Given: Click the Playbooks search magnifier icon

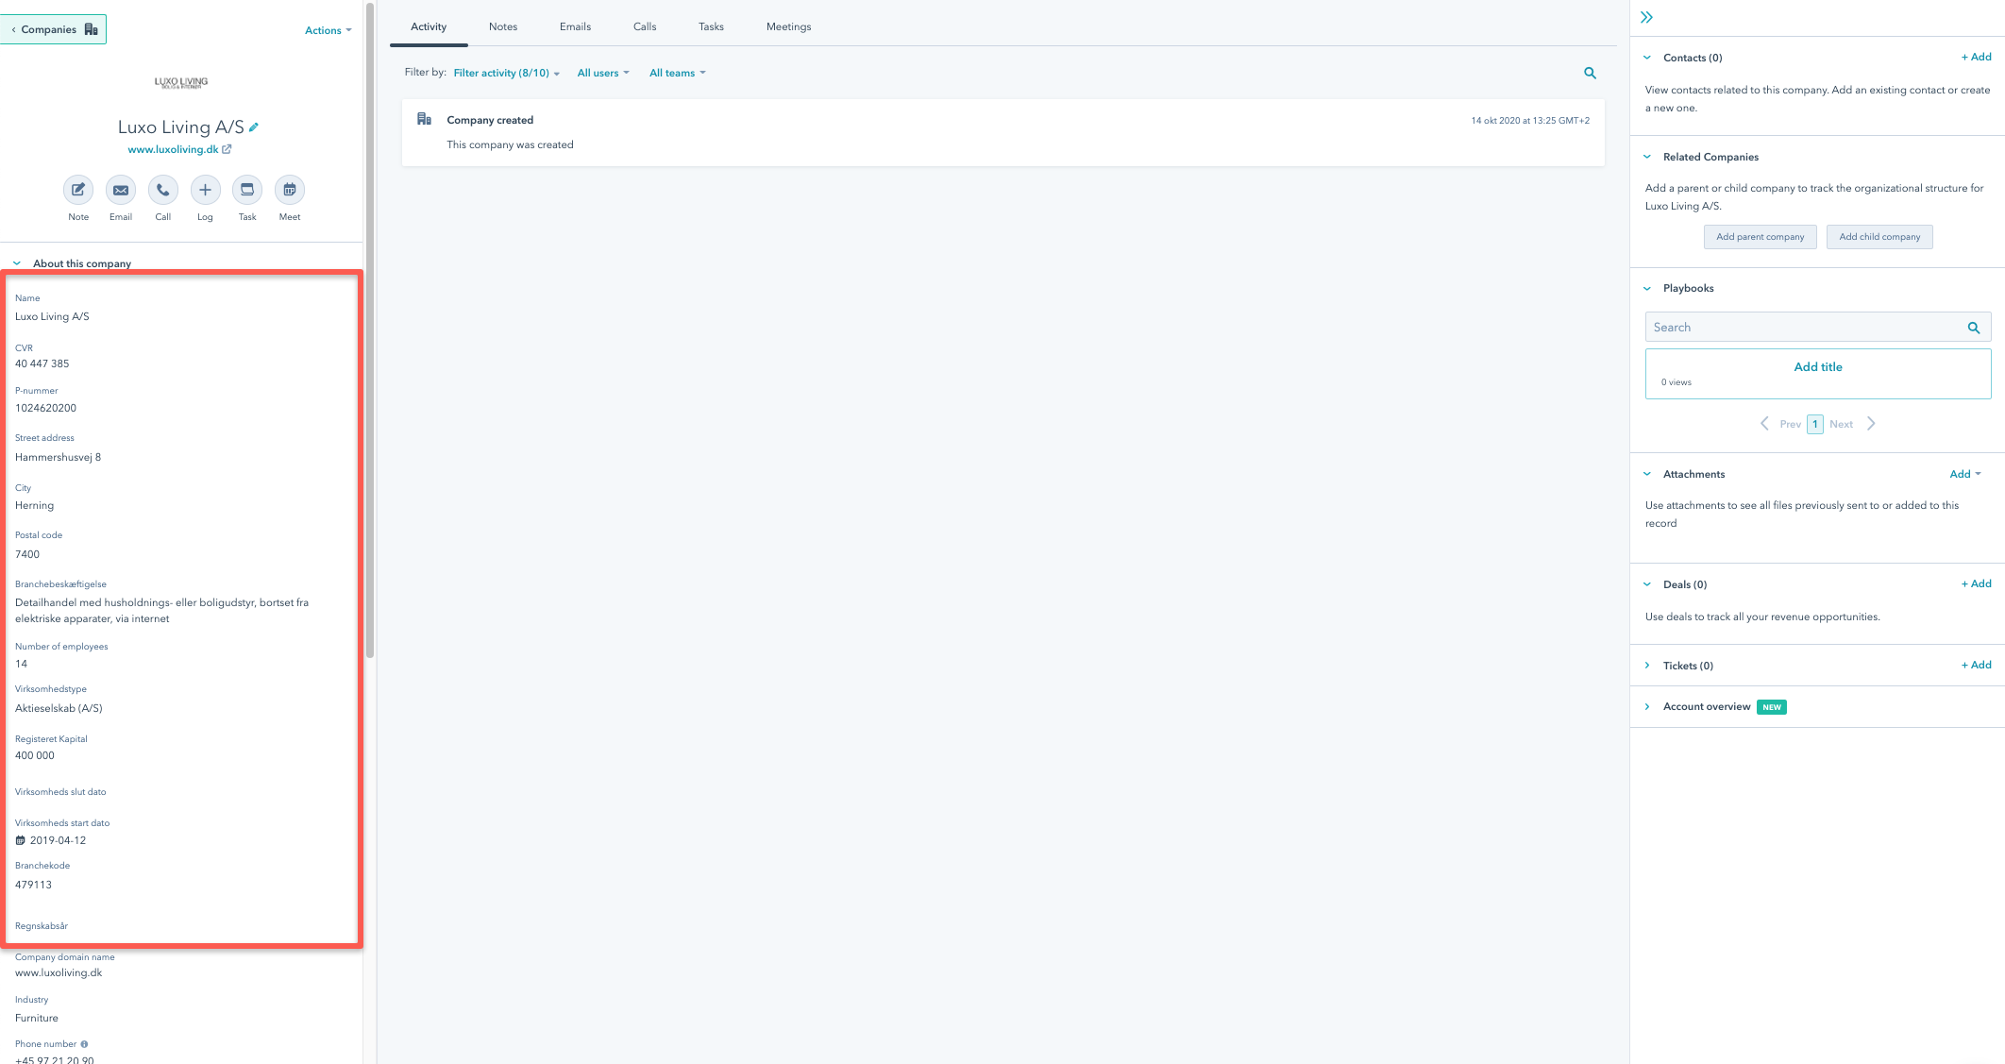Looking at the screenshot, I should pos(1974,328).
